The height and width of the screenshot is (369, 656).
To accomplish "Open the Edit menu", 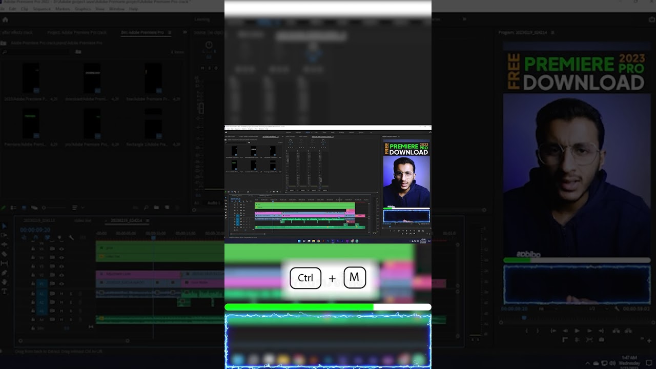I will click(13, 9).
